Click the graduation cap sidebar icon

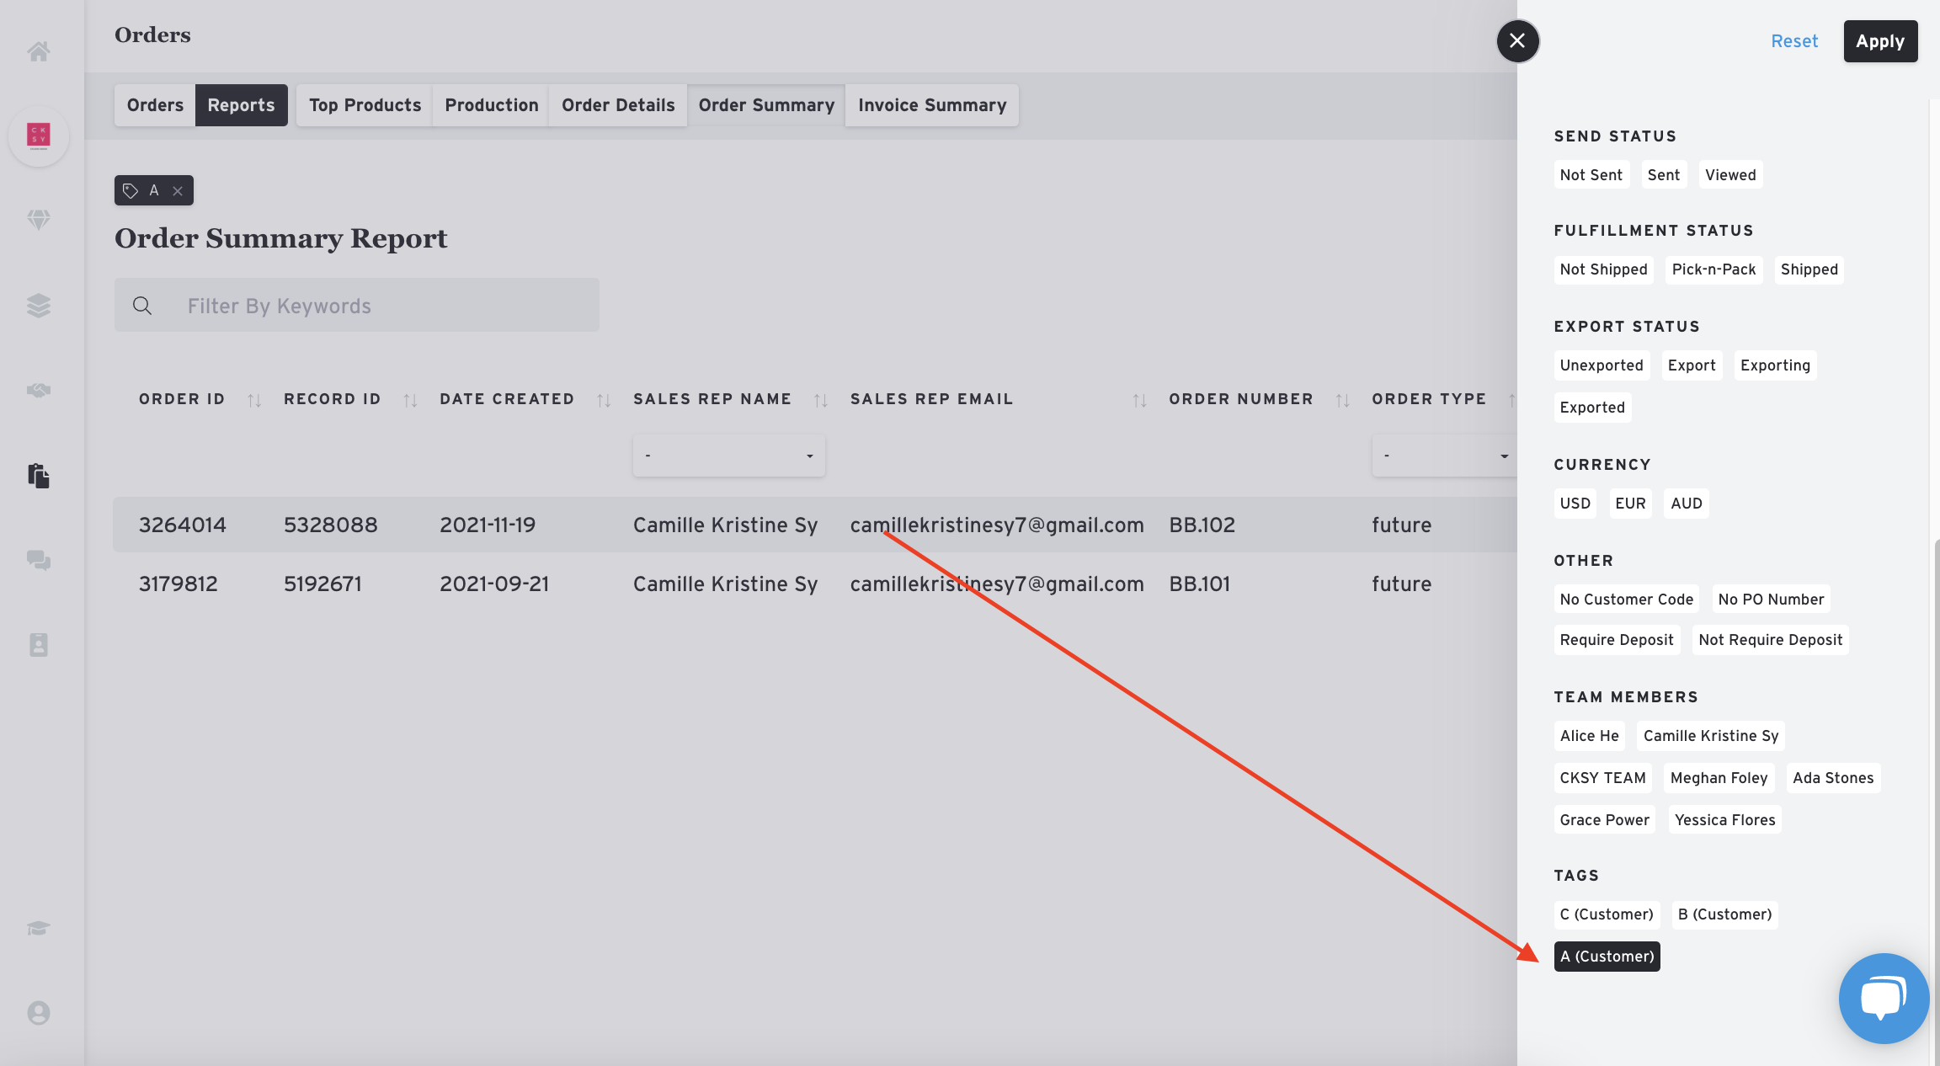pyautogui.click(x=39, y=928)
